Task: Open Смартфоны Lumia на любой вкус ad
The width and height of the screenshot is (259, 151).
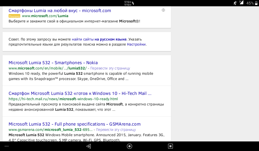Action: coord(60,11)
